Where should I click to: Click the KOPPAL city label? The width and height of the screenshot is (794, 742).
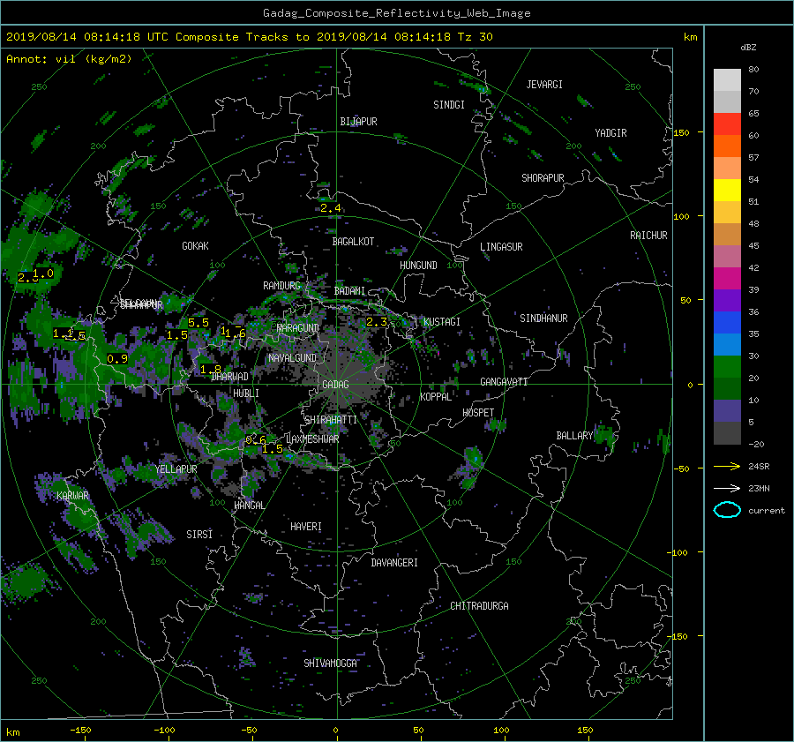tap(436, 397)
